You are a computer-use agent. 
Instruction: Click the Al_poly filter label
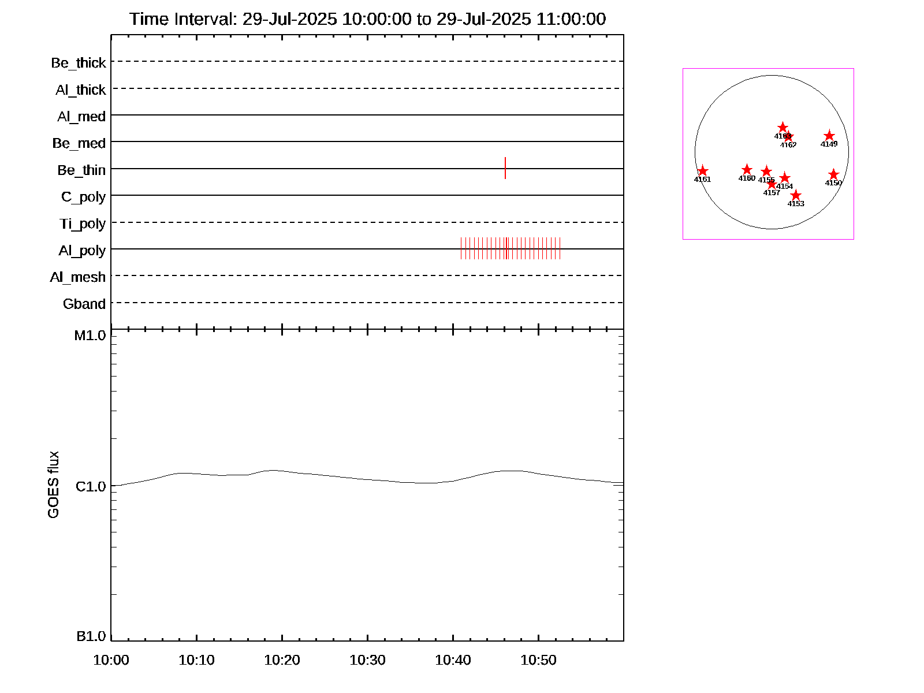click(x=82, y=251)
